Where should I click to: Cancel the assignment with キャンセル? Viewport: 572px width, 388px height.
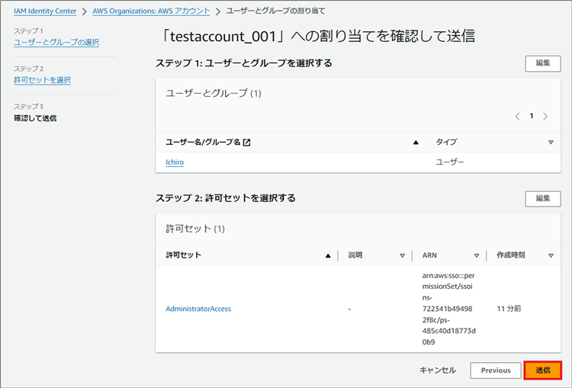click(438, 370)
